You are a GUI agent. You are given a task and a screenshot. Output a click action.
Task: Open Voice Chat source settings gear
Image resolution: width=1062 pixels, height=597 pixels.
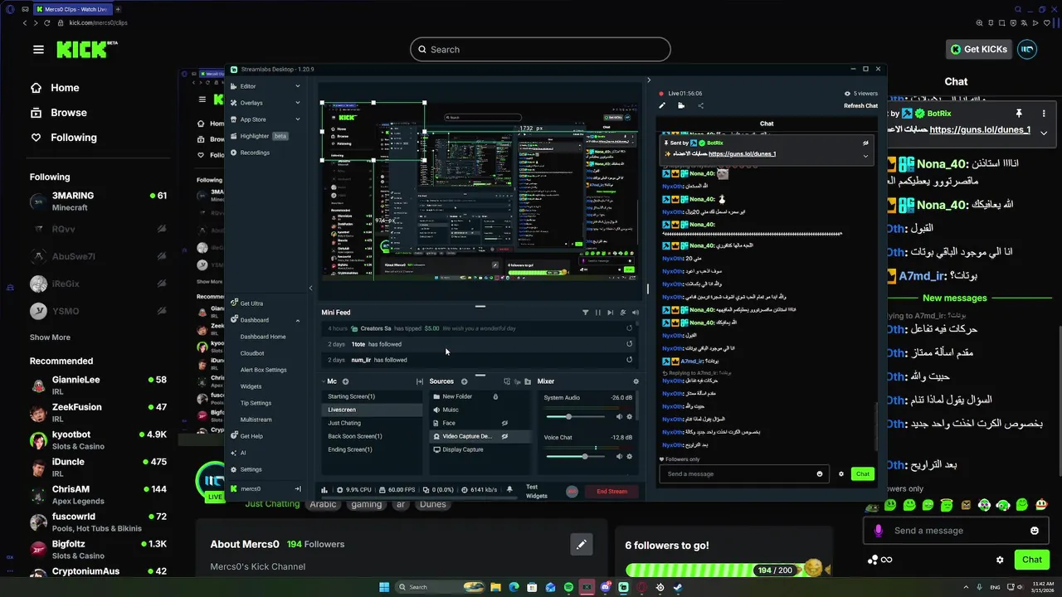pos(630,456)
